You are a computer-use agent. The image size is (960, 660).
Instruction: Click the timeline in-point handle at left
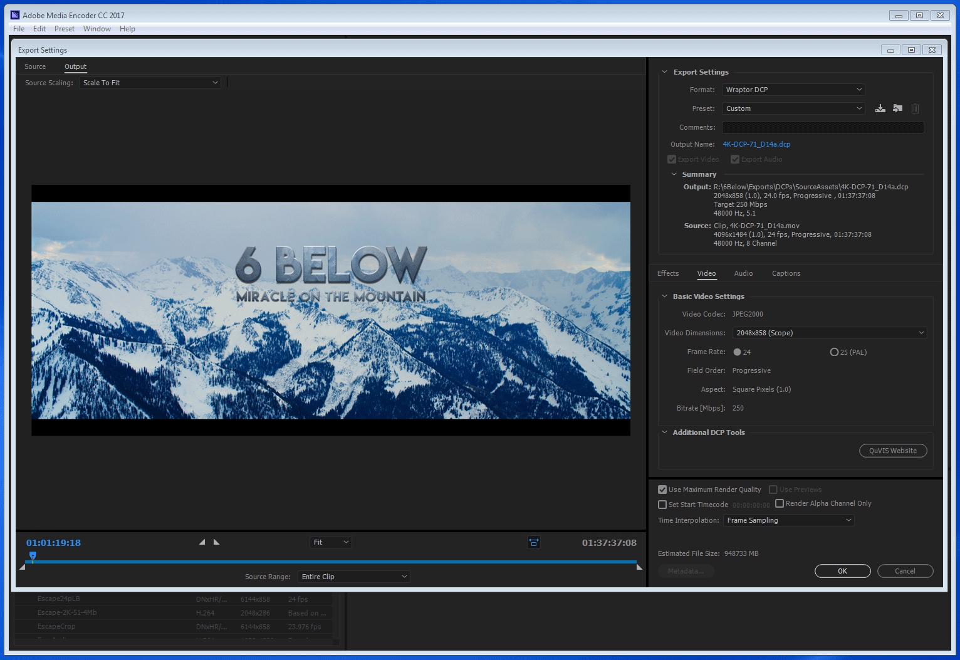pos(23,567)
